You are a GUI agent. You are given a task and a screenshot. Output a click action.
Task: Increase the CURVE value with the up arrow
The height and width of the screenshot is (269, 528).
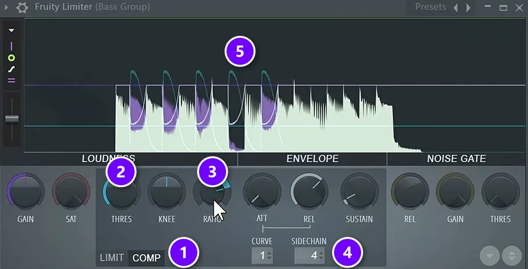tap(269, 253)
